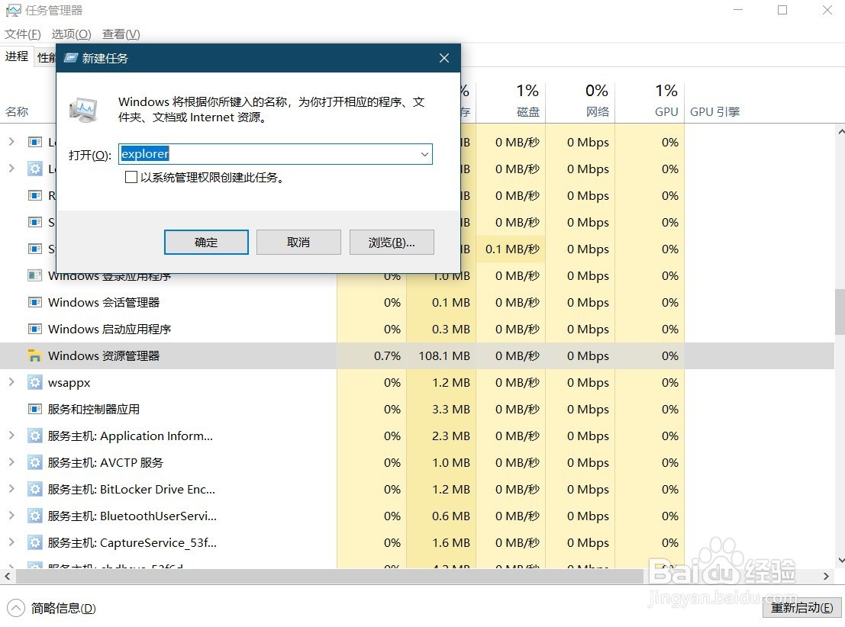Click 确定 to run explorer
Viewport: 845px width, 627px height.
[206, 243]
